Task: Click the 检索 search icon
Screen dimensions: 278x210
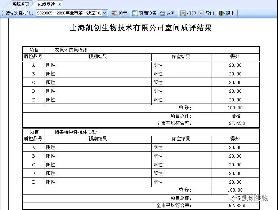Action: coord(115,13)
